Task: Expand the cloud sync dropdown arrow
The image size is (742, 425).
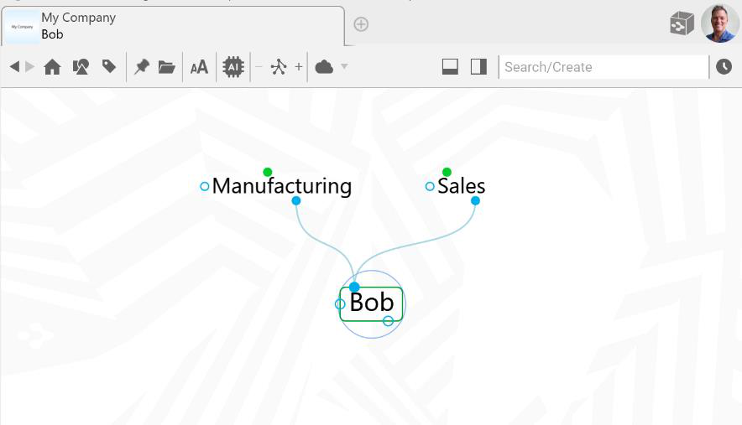Action: pos(344,67)
